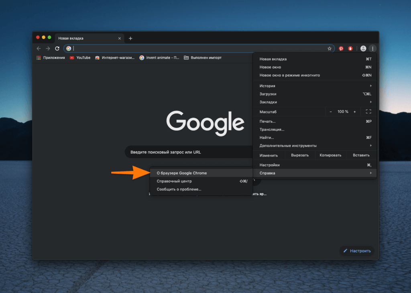Decrease zoom with minus button
The height and width of the screenshot is (293, 411).
pyautogui.click(x=331, y=112)
